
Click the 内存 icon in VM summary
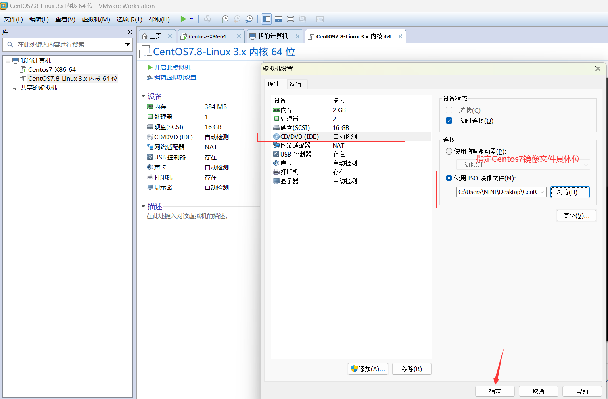point(150,107)
